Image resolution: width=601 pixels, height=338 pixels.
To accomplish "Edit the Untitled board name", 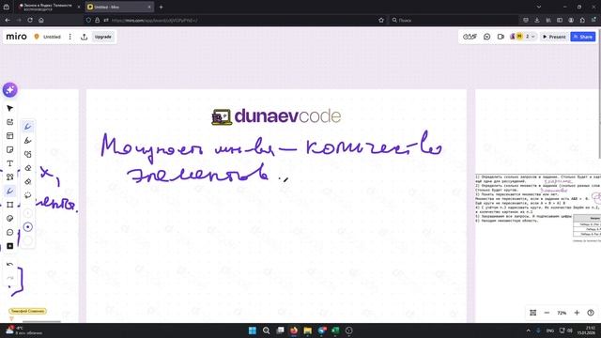I will pos(52,37).
